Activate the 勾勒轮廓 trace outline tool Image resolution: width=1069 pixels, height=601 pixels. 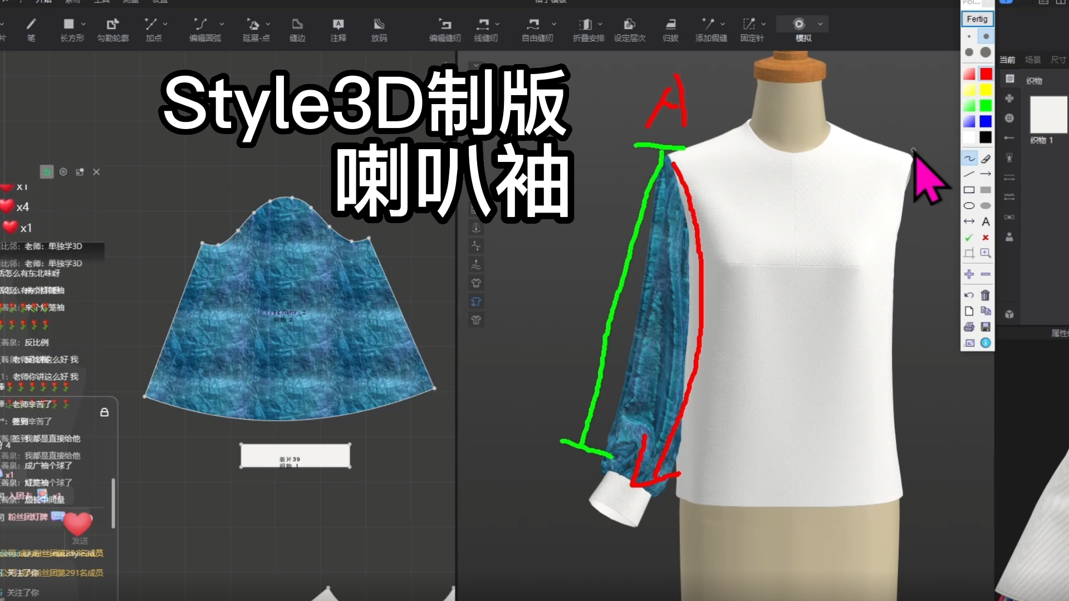(113, 29)
